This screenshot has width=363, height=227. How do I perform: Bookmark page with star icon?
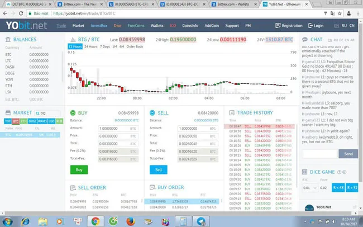pyautogui.click(x=340, y=13)
